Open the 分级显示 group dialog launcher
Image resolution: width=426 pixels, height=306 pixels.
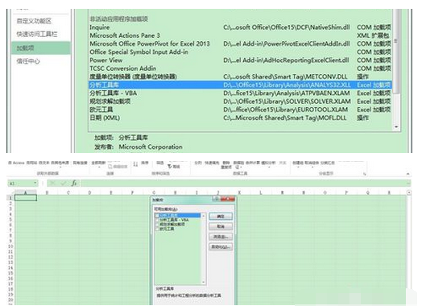(x=365, y=174)
